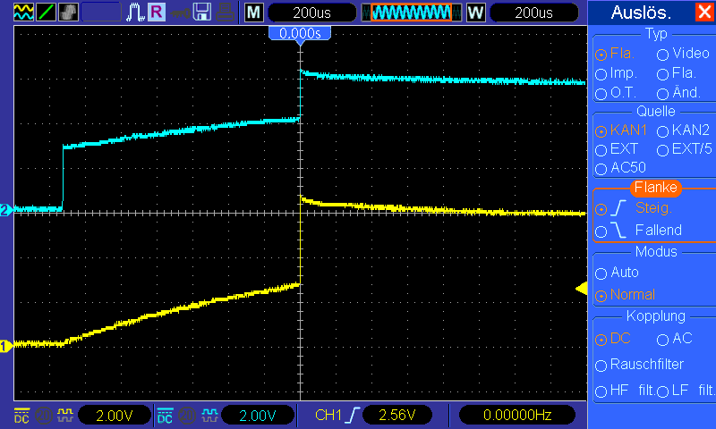Click channel 2 cyan probe waveform icon
This screenshot has height=429, width=716.
[209, 415]
